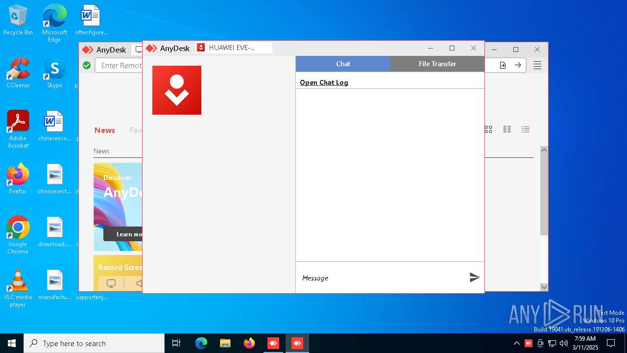
Task: Maximize the front AnyDesk chat window
Action: [452, 48]
